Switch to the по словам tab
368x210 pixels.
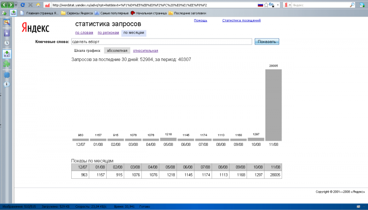click(x=84, y=33)
